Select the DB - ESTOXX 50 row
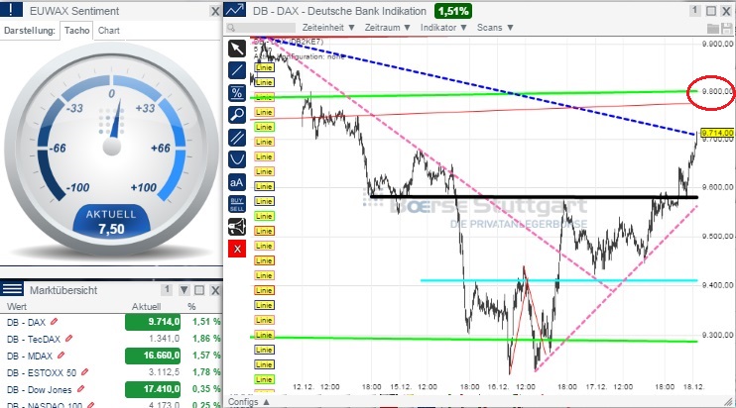Screen dimensions: 736x408 click(111, 372)
